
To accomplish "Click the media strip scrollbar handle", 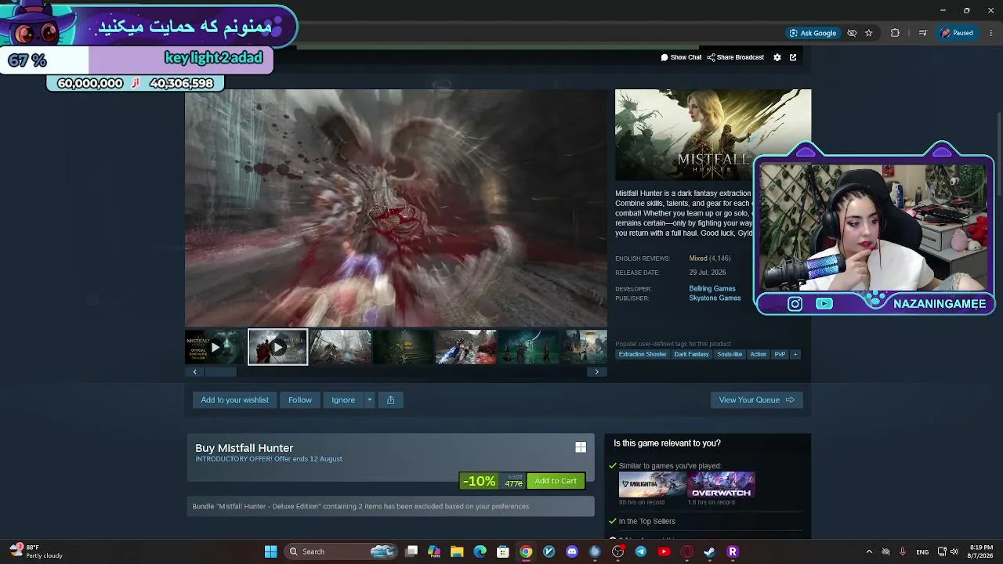I will click(221, 372).
